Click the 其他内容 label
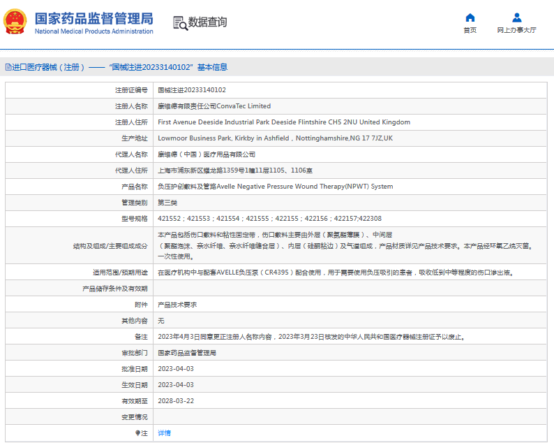Viewport: 554px width, 443px height. pos(135,321)
